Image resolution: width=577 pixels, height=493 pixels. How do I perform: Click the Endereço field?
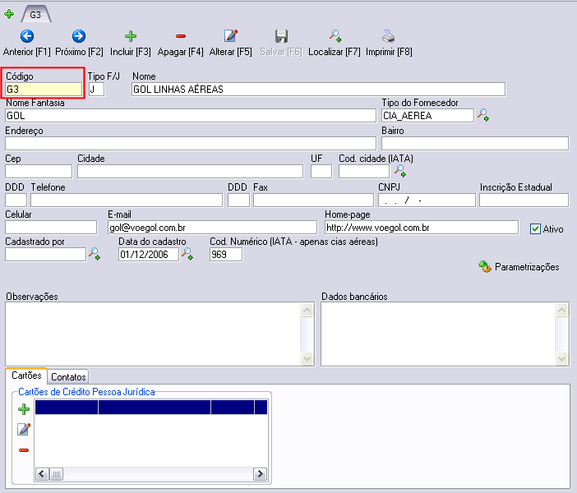pyautogui.click(x=191, y=143)
